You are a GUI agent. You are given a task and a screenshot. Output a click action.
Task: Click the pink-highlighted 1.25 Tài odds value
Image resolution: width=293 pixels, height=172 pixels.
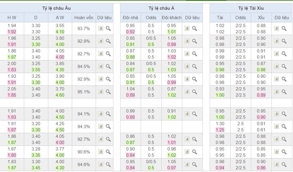click(220, 130)
